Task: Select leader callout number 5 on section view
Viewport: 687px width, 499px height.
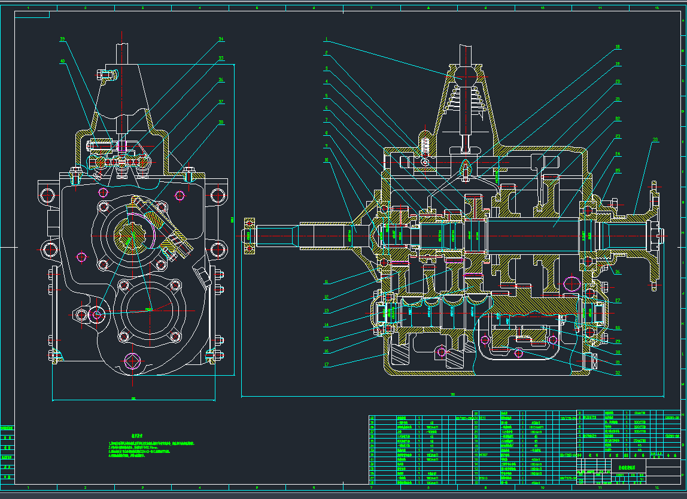Action: click(326, 96)
